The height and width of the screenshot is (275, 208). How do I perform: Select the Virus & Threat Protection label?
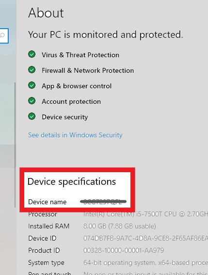pos(80,55)
